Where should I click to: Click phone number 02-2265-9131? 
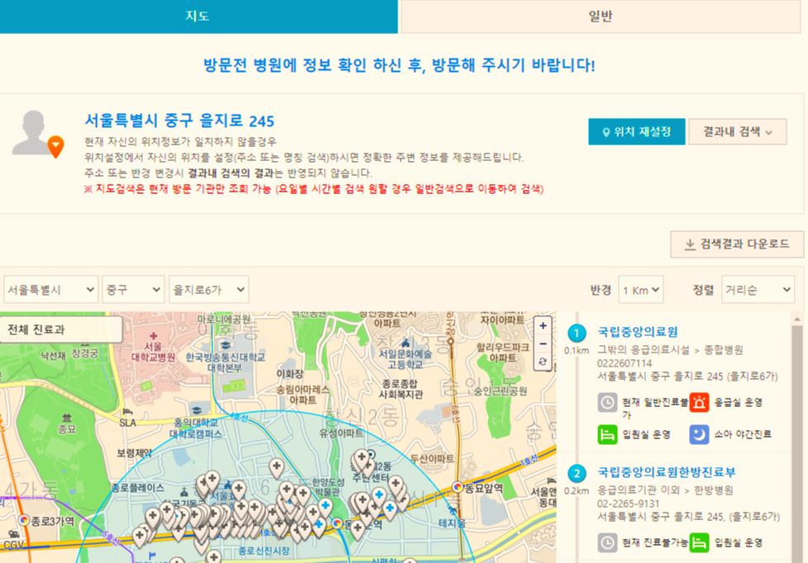click(x=628, y=504)
